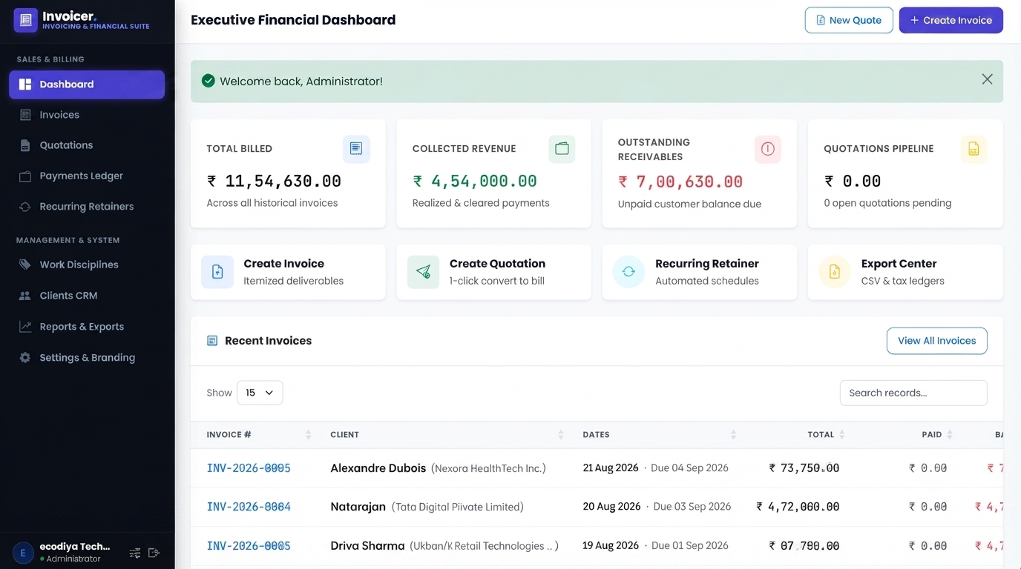Click the Export Center file icon
This screenshot has height=569, width=1021.
tap(835, 272)
